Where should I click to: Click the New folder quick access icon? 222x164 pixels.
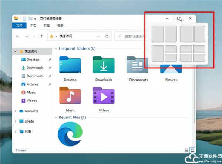pyautogui.click(x=30, y=19)
